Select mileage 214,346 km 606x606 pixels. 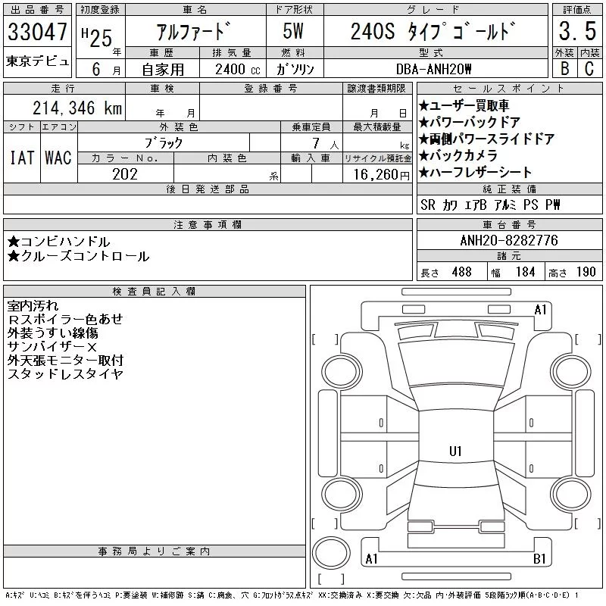[77, 108]
